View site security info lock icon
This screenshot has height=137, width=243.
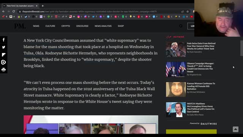point(20,11)
